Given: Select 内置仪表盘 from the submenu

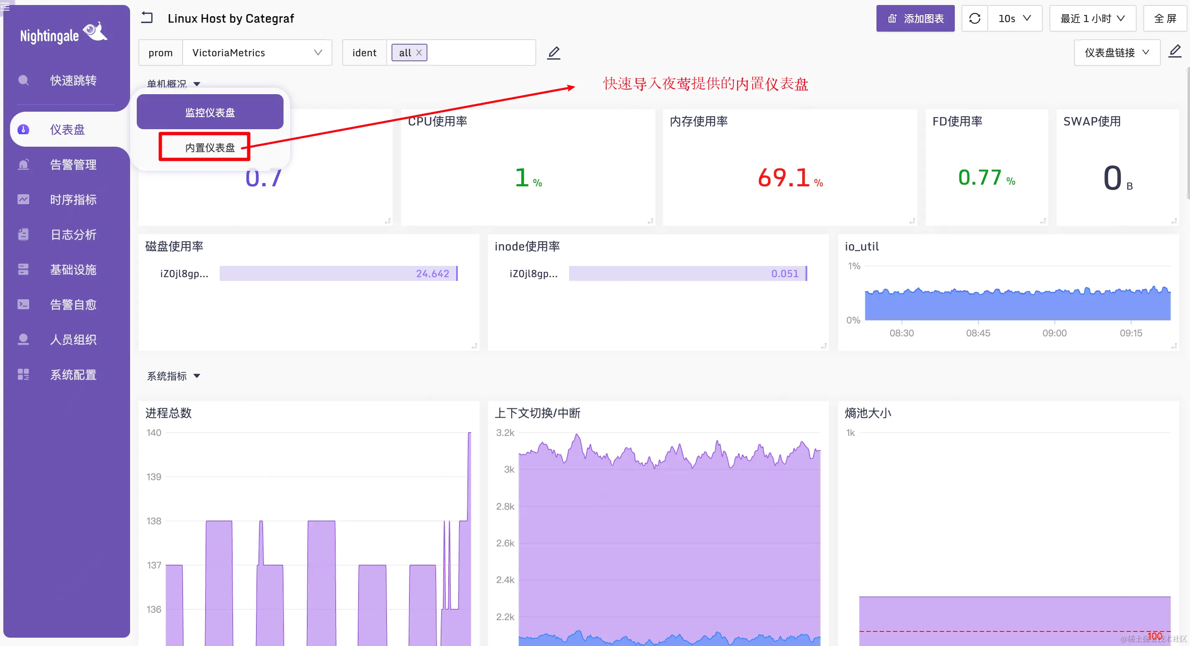Looking at the screenshot, I should point(210,147).
